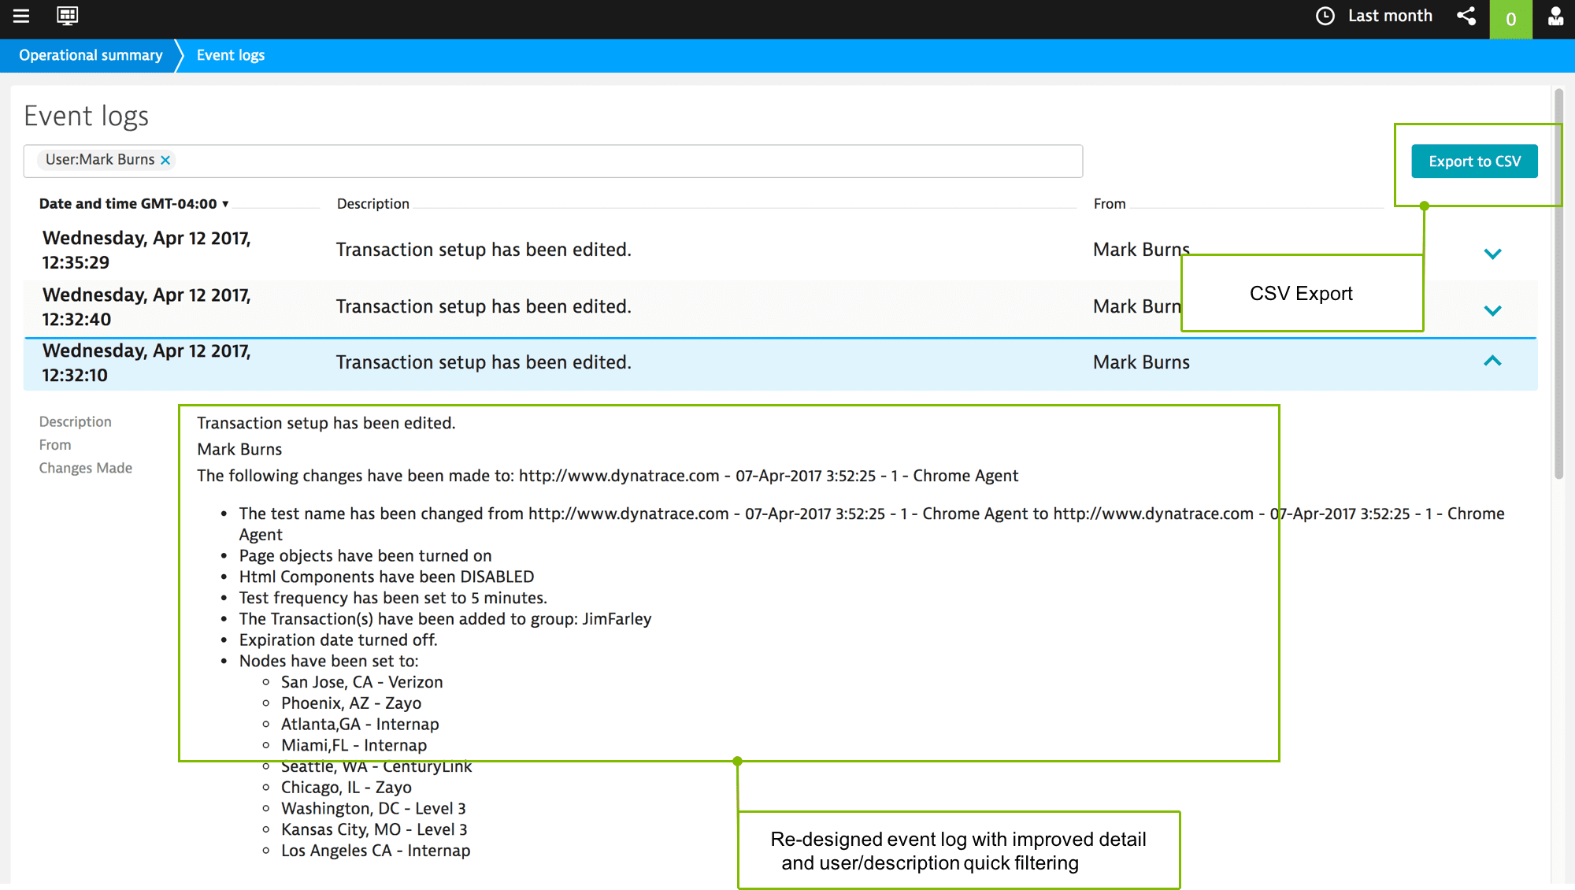The width and height of the screenshot is (1575, 890).
Task: Click the Description column header
Action: point(373,203)
